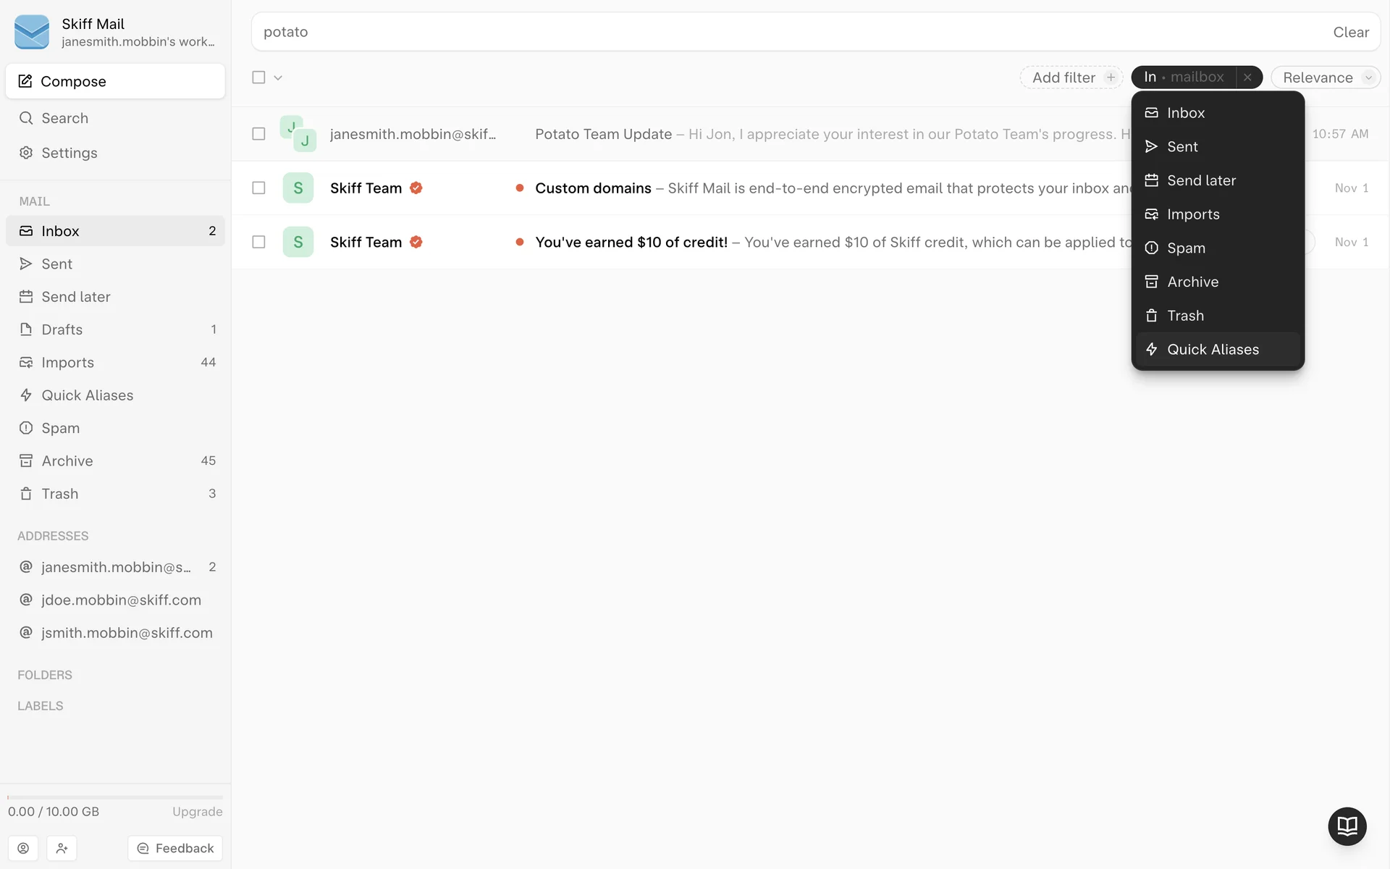Open the workspace switcher at Skiff Mail
This screenshot has width=1390, height=869.
click(138, 32)
